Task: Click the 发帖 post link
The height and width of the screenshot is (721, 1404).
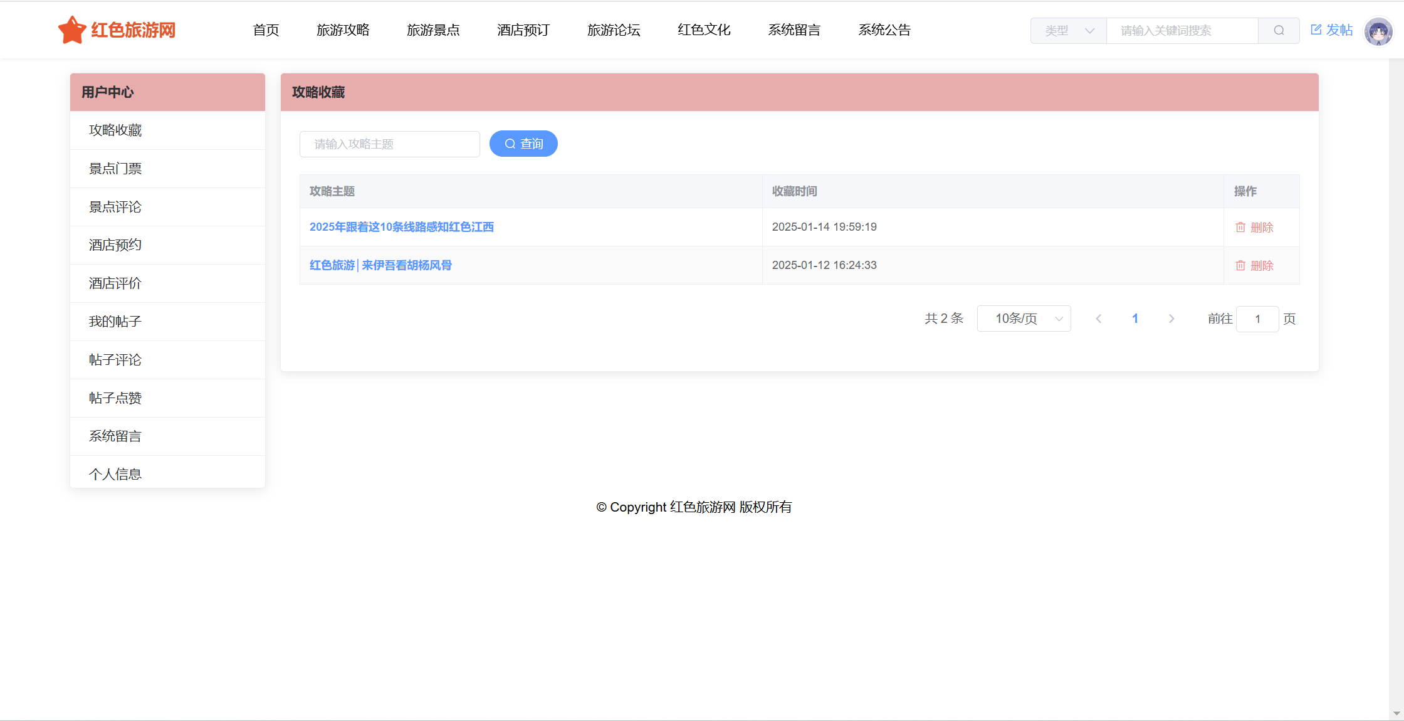Action: click(1332, 30)
